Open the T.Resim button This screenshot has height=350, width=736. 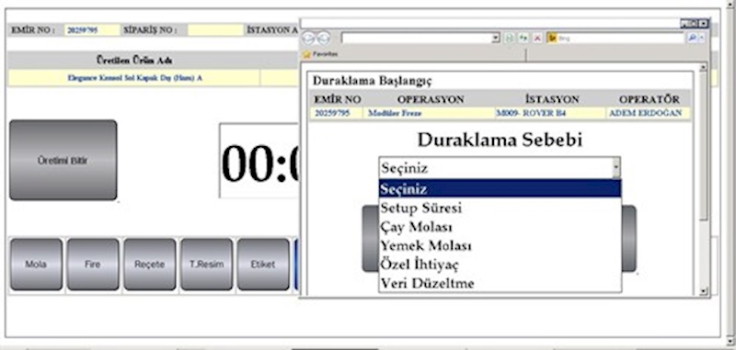point(206,265)
